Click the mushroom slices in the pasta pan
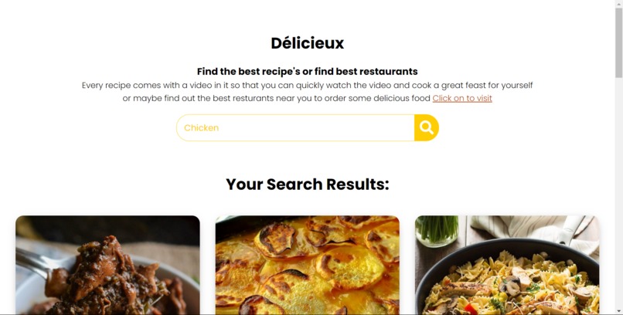Viewport: 623px width, 315px height. pyautogui.click(x=512, y=285)
